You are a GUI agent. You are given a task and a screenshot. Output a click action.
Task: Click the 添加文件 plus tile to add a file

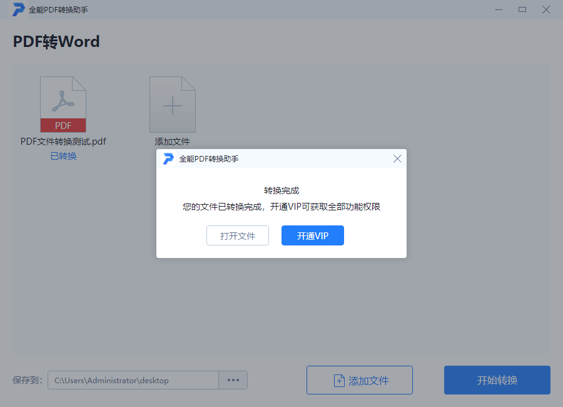coord(172,104)
